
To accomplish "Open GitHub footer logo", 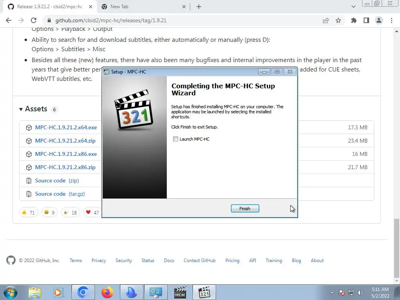I will click(11, 261).
